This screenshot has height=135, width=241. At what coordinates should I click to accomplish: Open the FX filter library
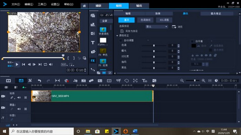pyautogui.click(x=93, y=60)
